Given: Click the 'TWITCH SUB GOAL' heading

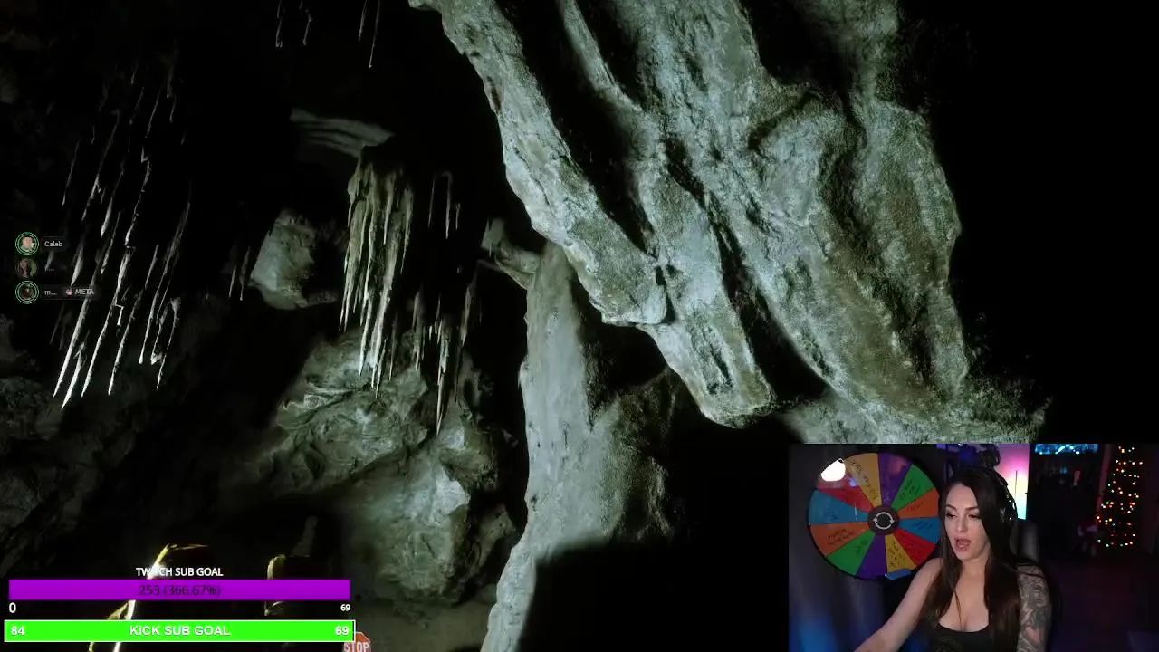Looking at the screenshot, I should click(x=179, y=572).
